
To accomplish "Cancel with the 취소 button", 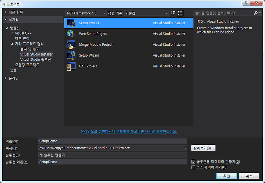I will 249,176.
